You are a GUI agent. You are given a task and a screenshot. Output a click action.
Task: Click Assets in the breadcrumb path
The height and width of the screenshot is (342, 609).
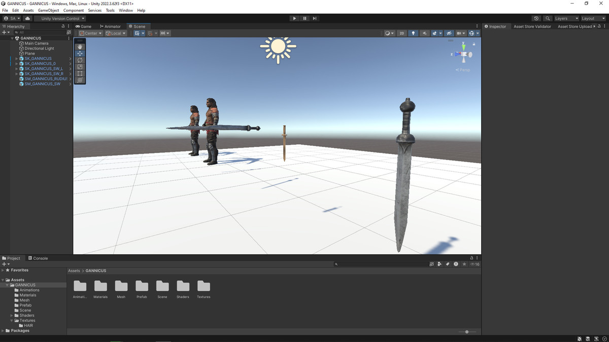pos(74,271)
